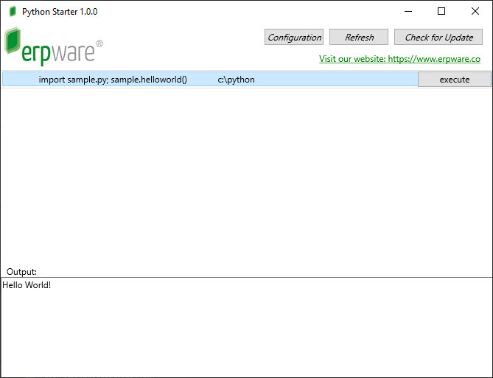Check for Update button
This screenshot has height=378, width=493.
pyautogui.click(x=438, y=37)
